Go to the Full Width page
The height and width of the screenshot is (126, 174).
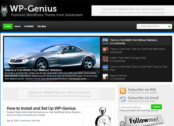tap(29, 26)
